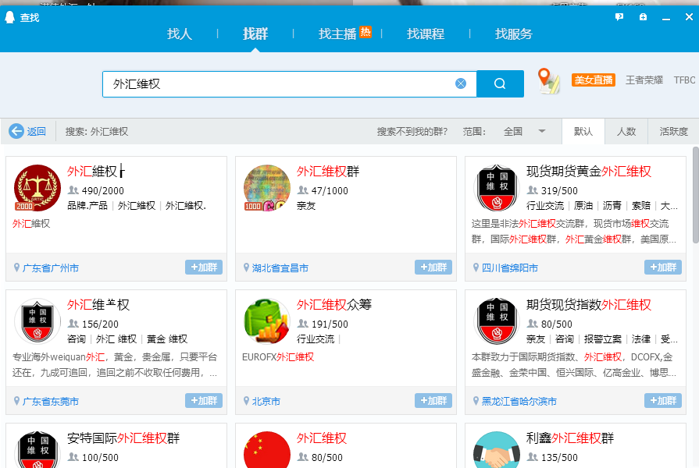The height and width of the screenshot is (468, 699).
Task: Click the location pin for 广东省广州市
Action: tap(18, 267)
